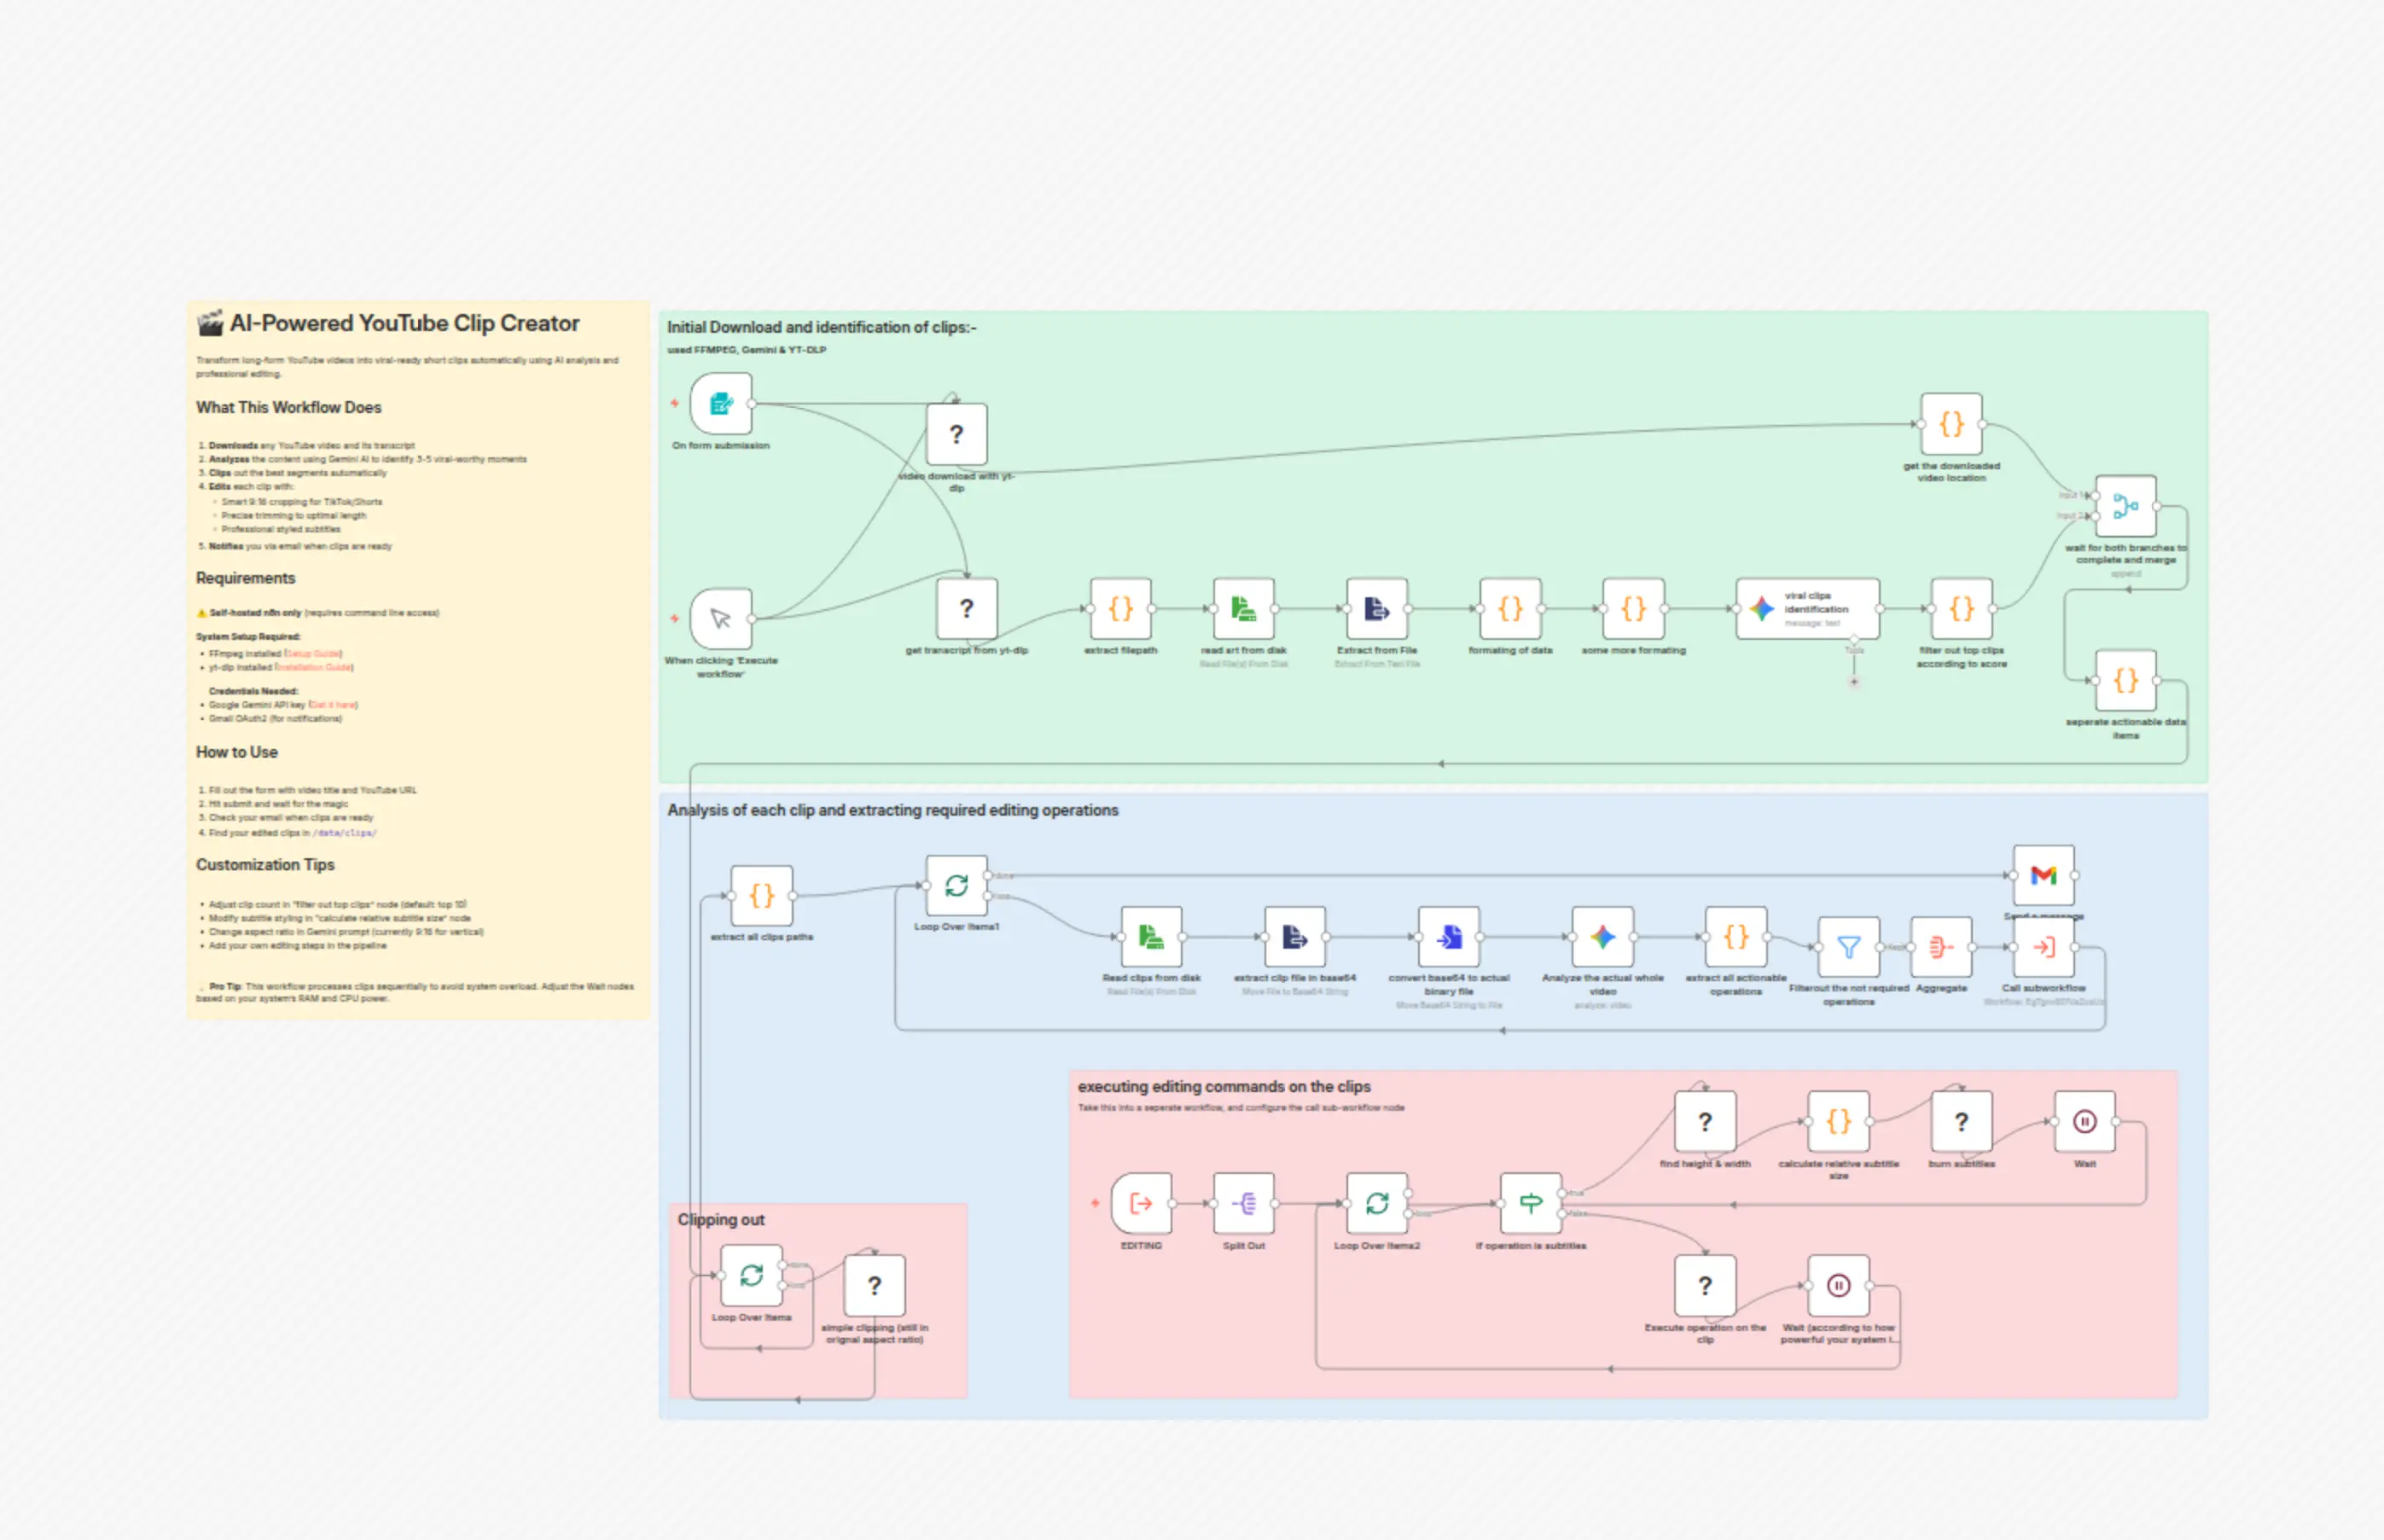Select the 'Wait' node after burn subtitles
Screen dimensions: 2384x1540
(x=2084, y=1122)
